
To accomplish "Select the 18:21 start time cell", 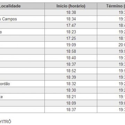I will pos(71,97).
